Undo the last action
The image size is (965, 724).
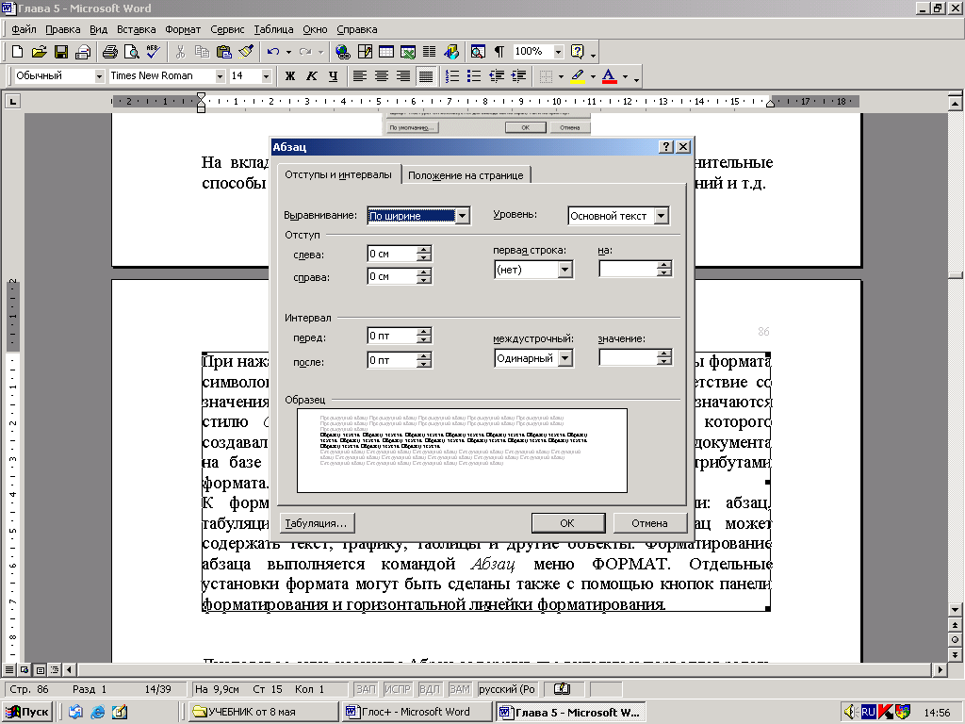point(273,52)
